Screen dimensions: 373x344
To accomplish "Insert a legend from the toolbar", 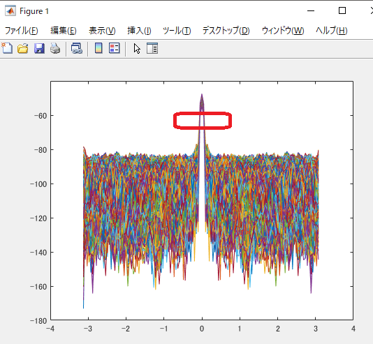I will 115,48.
